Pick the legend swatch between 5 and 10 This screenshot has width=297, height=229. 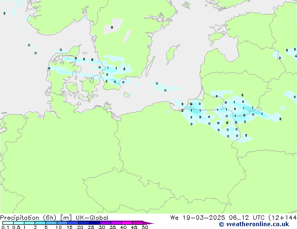[x=52, y=223]
